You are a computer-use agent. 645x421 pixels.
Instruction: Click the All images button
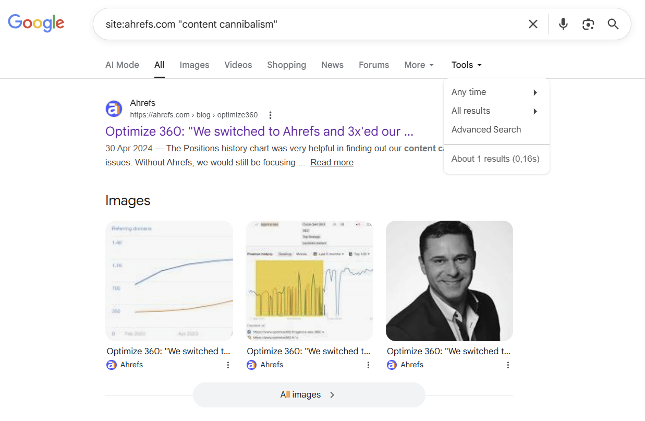coord(309,395)
